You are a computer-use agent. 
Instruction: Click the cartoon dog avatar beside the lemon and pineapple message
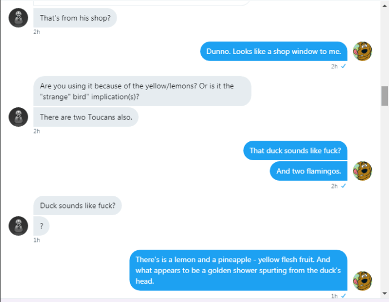coord(362,281)
